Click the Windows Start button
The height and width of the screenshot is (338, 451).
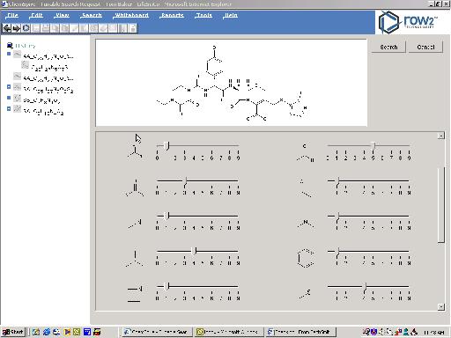(13, 332)
